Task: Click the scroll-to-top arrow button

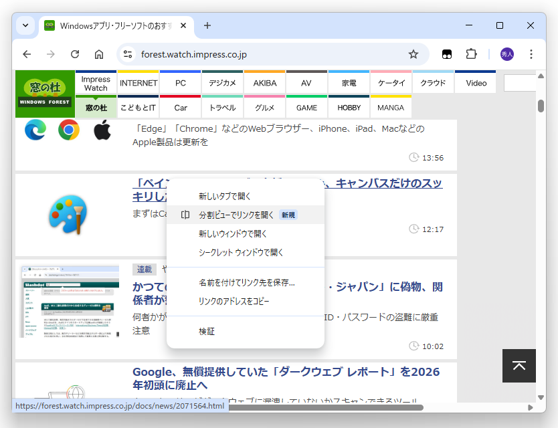Action: coord(519,366)
